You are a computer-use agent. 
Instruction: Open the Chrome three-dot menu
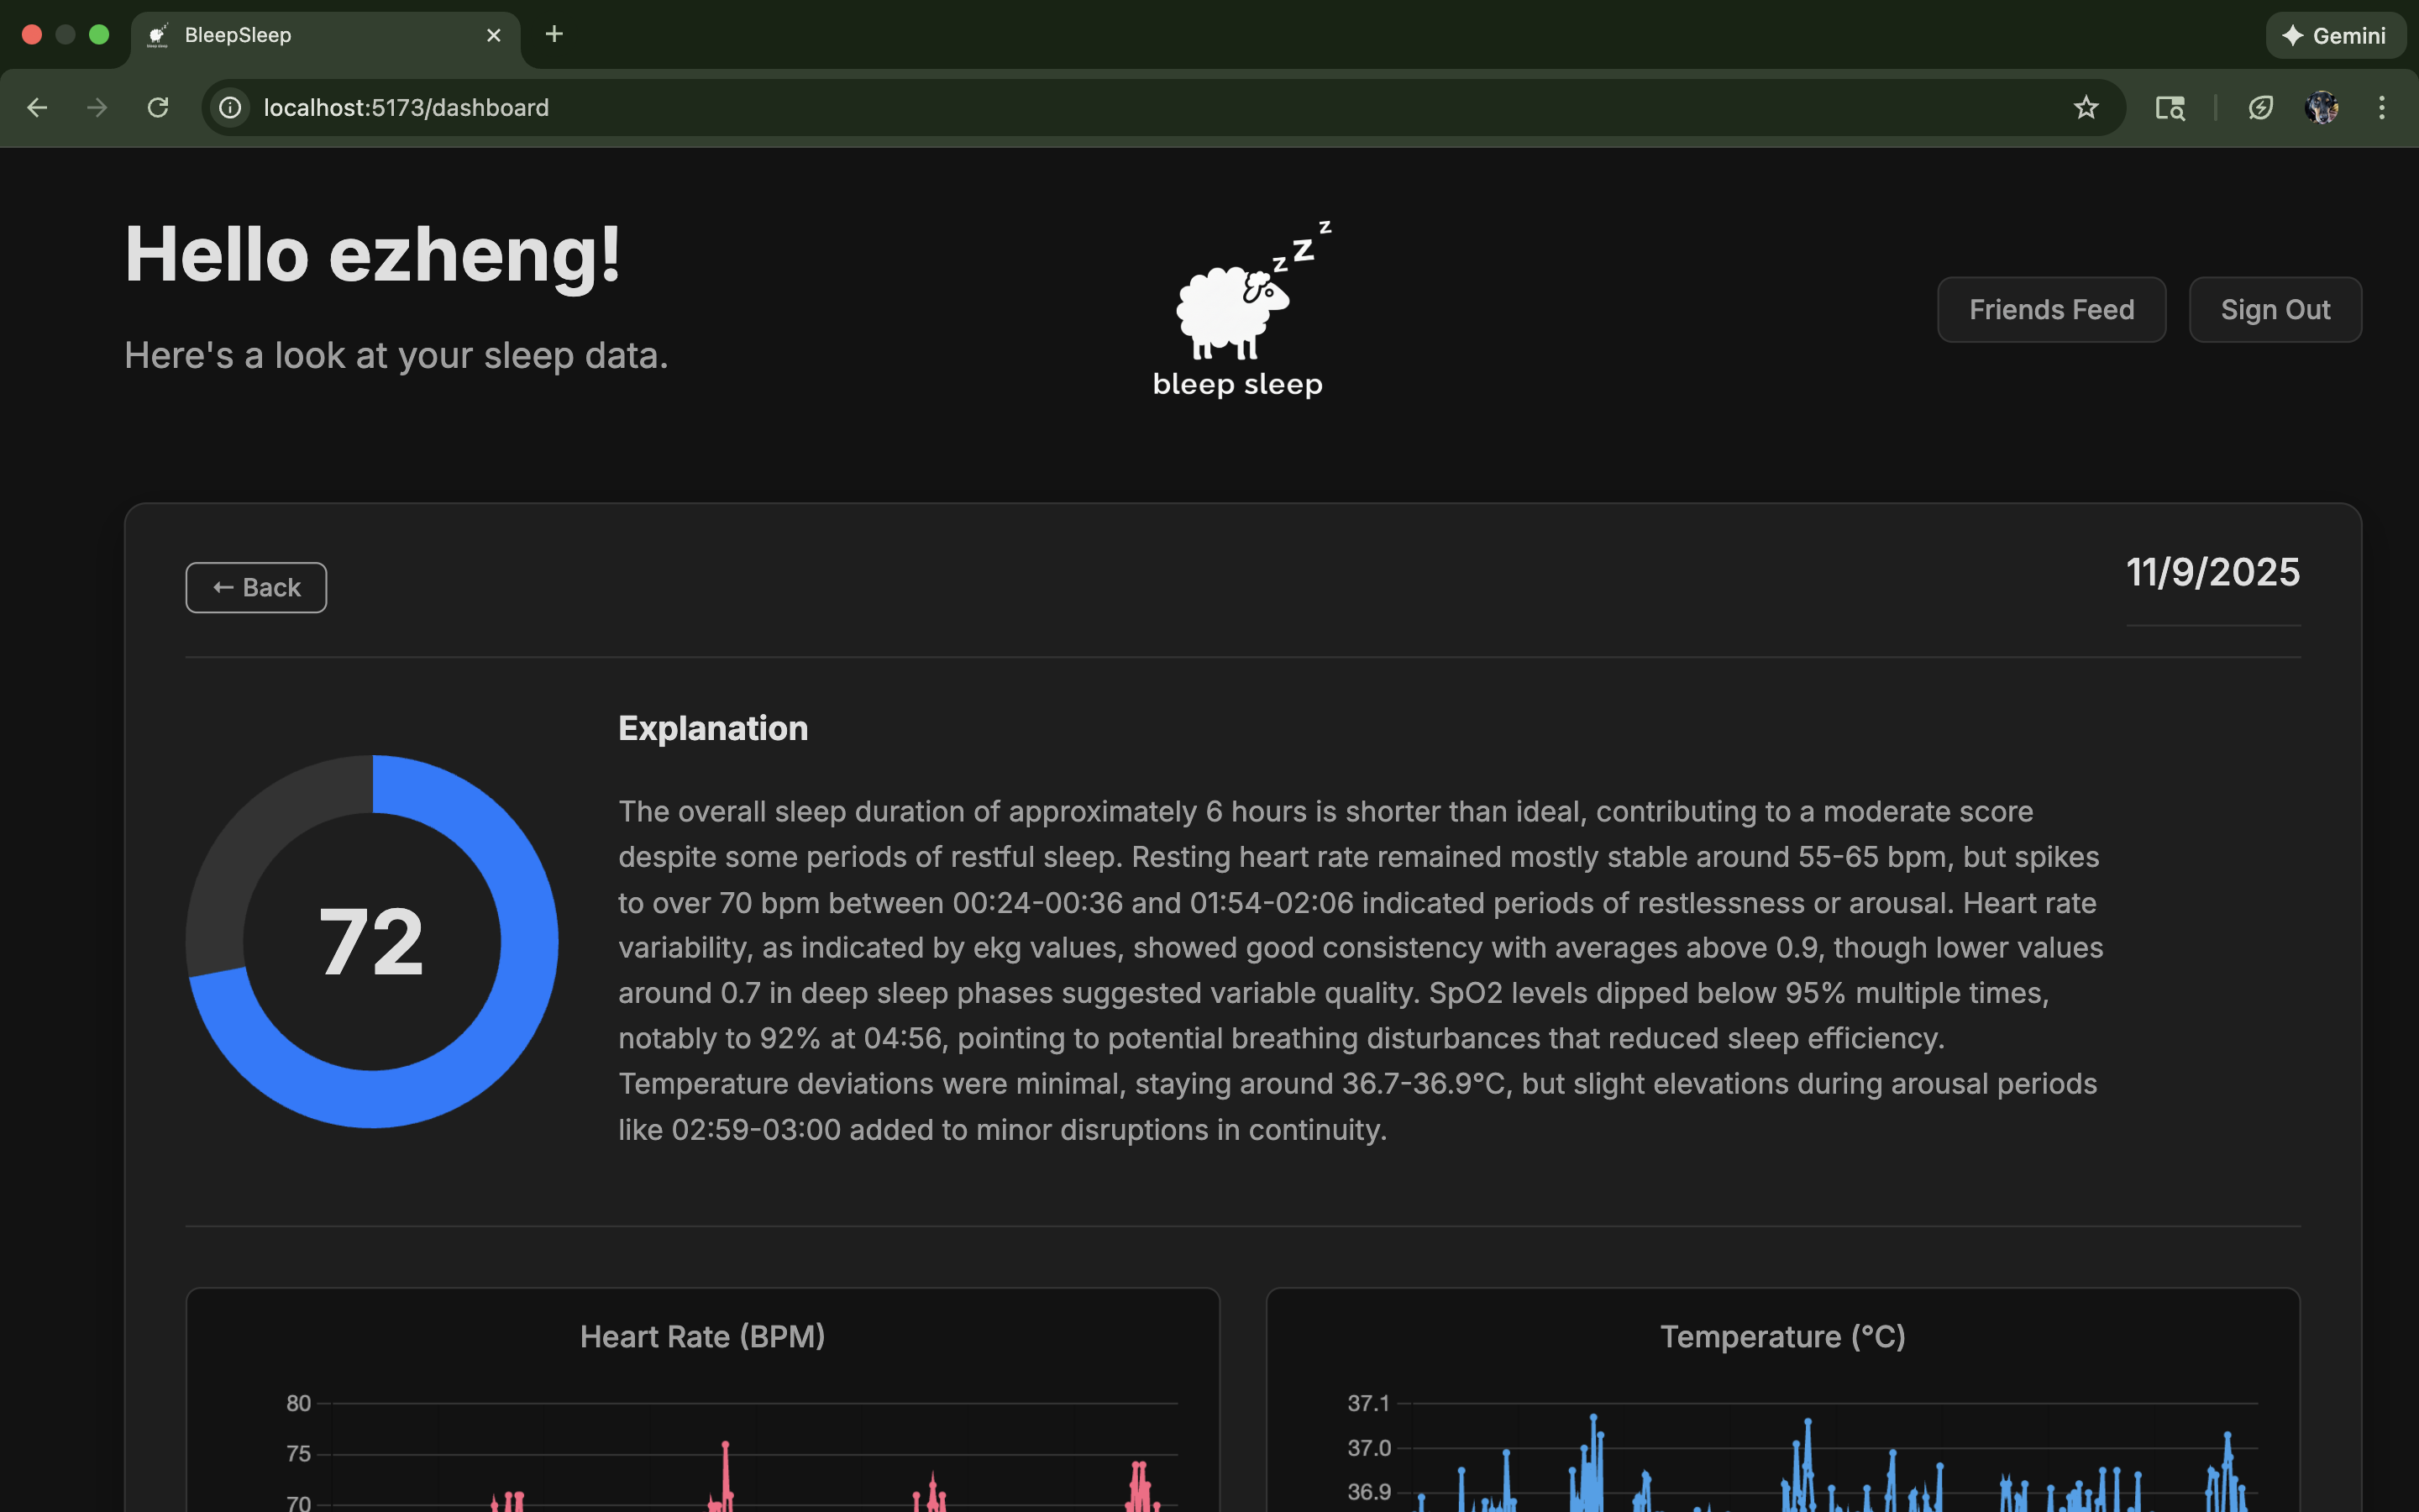click(2382, 107)
